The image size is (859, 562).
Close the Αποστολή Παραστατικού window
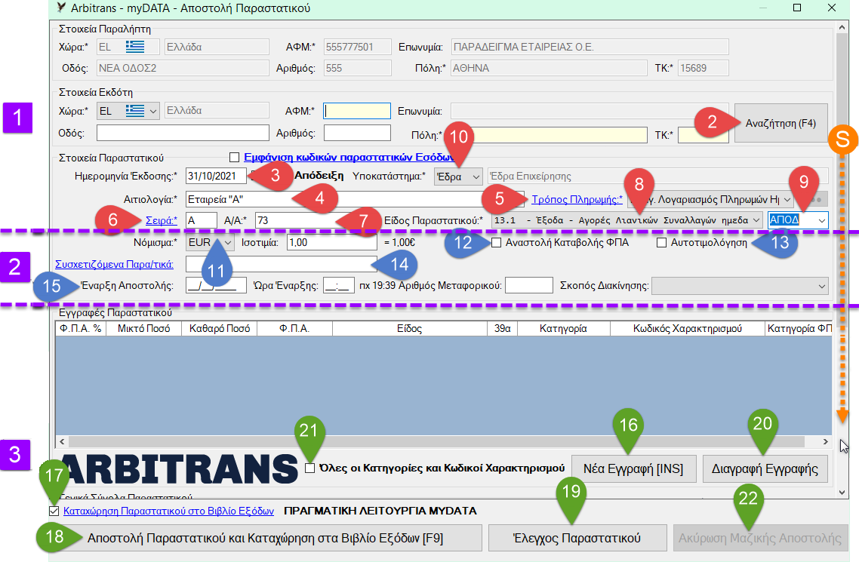click(832, 8)
